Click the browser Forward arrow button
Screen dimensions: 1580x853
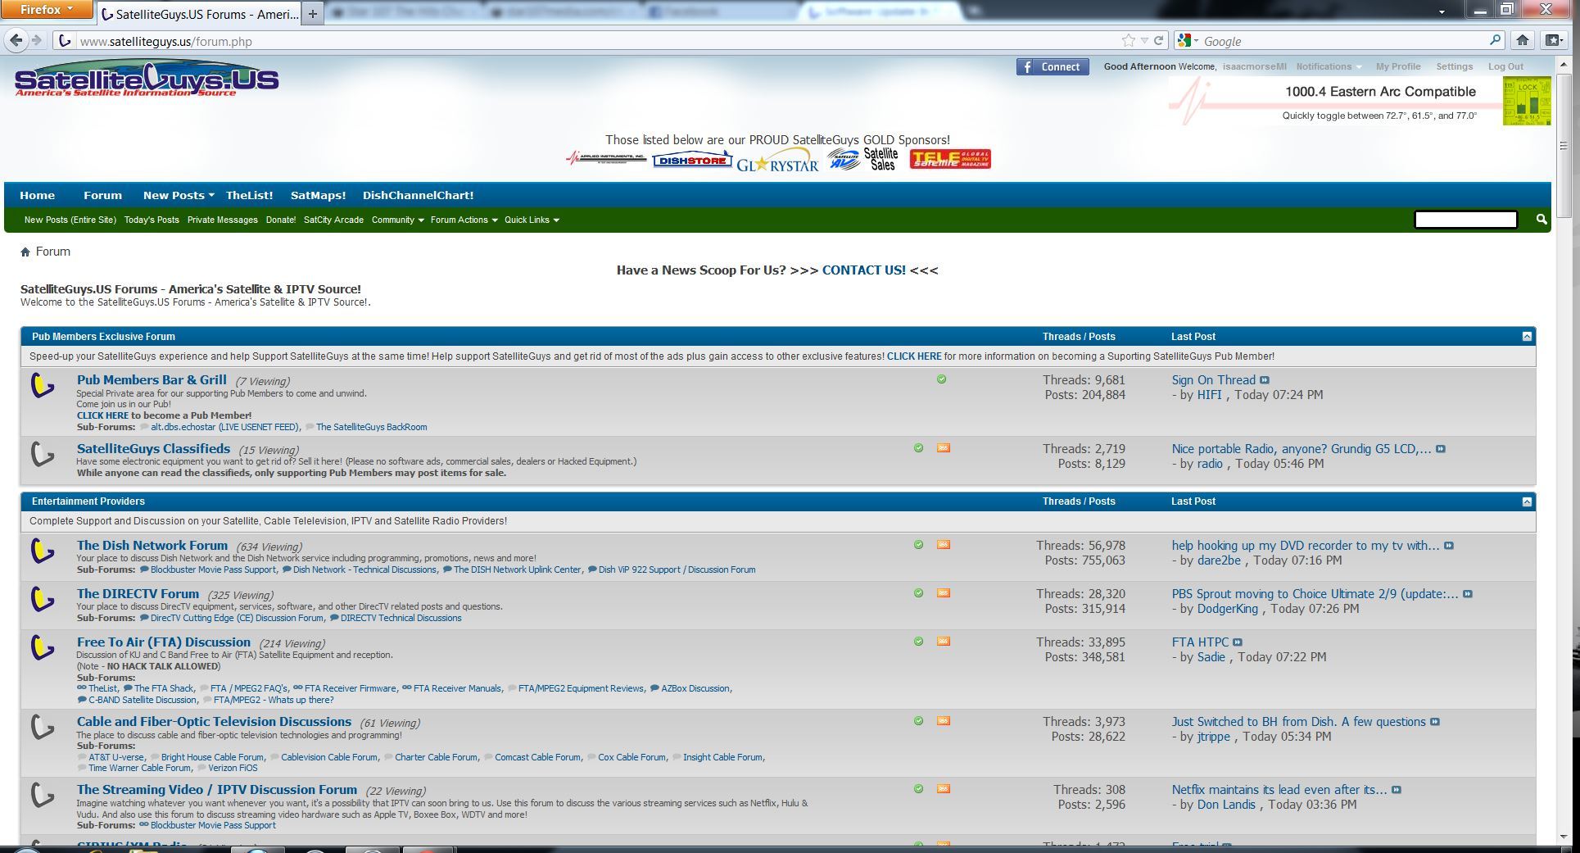pos(37,40)
